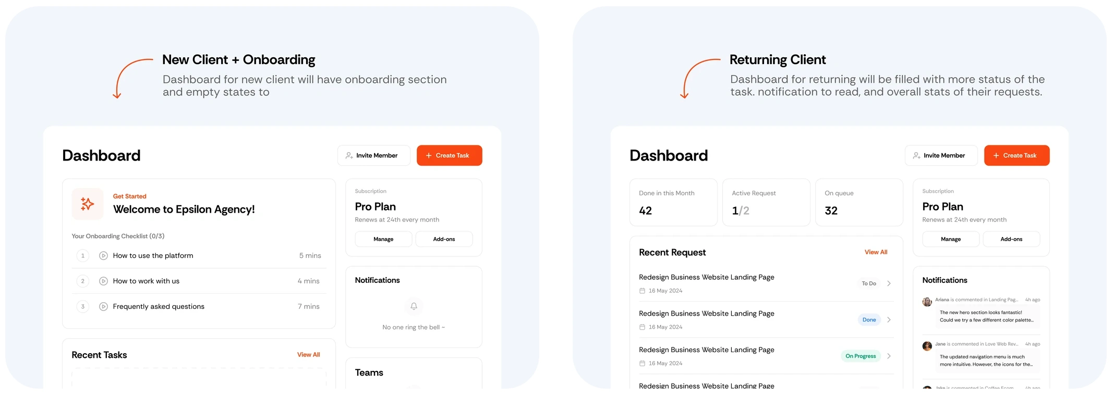Click the On Progress status badge
Screen dimensions: 1114x397
pyautogui.click(x=861, y=356)
